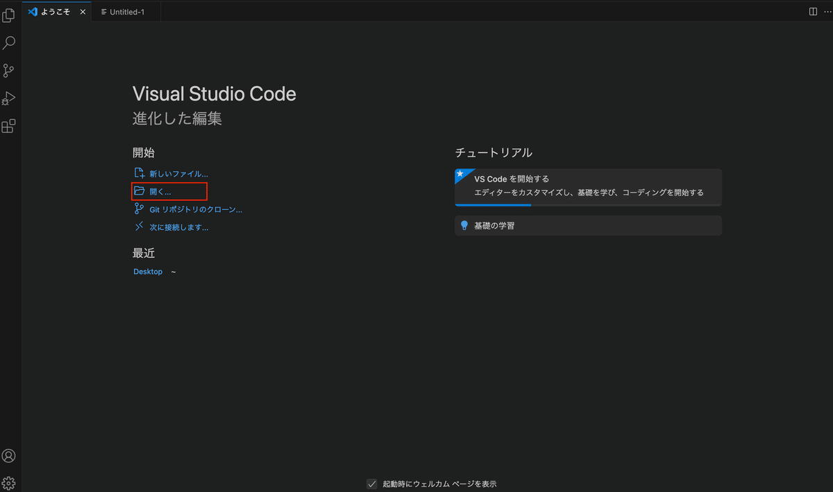
Task: Click the 最近 section heading
Action: 144,254
